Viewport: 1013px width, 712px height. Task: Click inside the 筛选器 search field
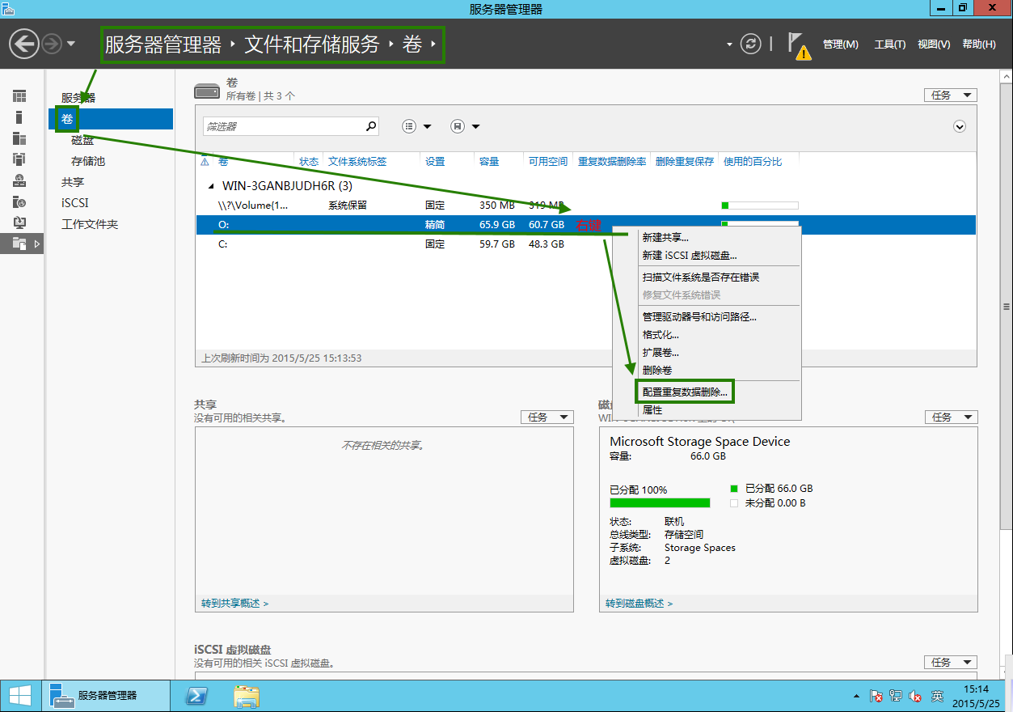(x=283, y=126)
